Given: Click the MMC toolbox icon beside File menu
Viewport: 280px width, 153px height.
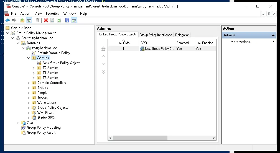Looking at the screenshot, I should click(7, 14).
